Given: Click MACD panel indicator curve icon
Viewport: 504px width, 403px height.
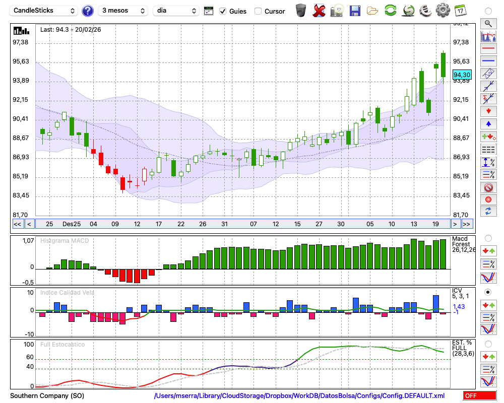Looking at the screenshot, I should [x=488, y=278].
